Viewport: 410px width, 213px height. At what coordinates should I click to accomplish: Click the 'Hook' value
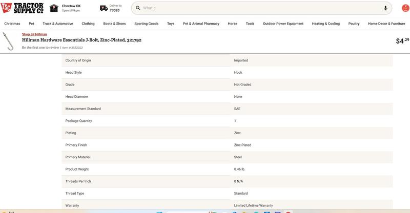(x=238, y=72)
